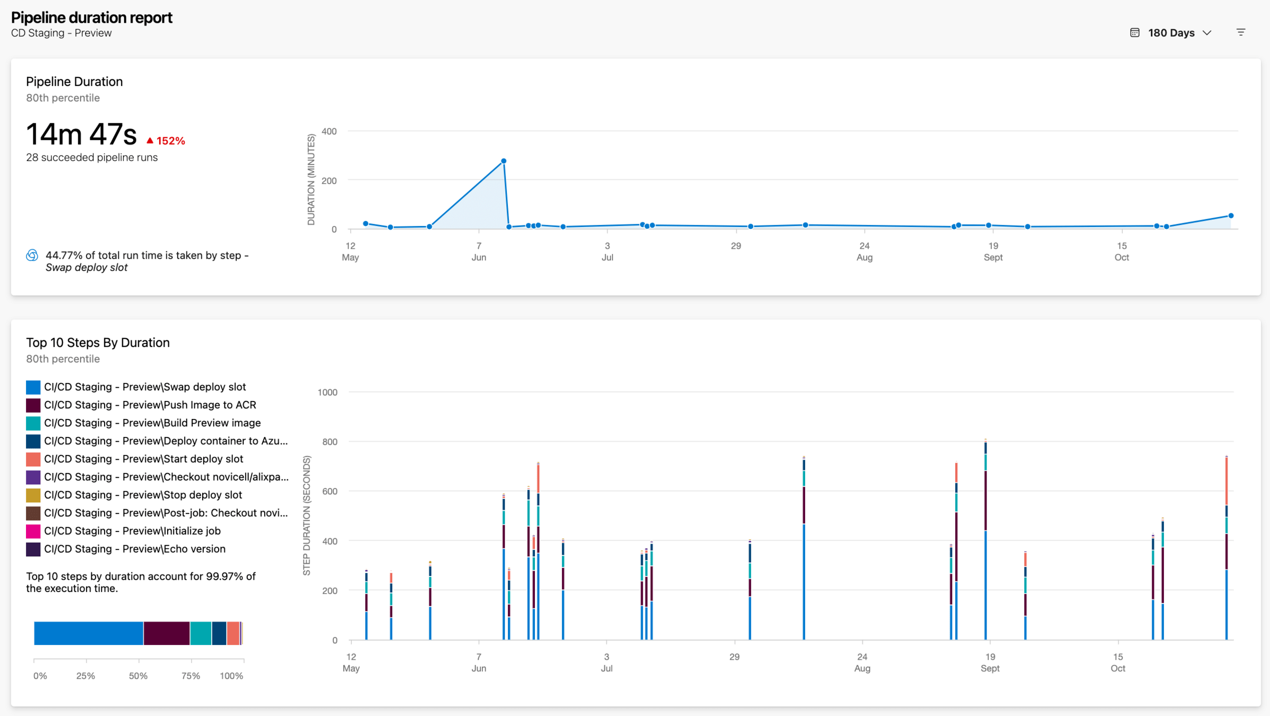Click the Stop deploy slot legend swatch

(33, 495)
